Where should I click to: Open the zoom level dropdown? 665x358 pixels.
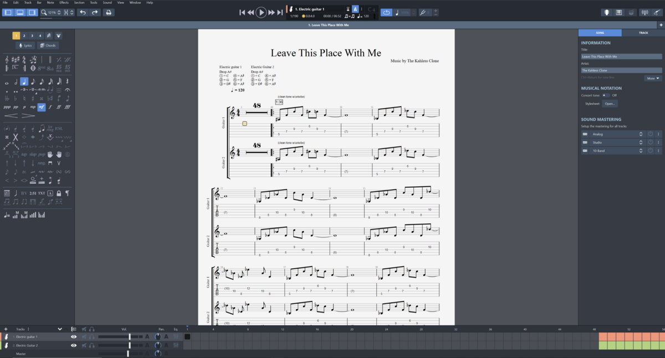[x=59, y=12]
